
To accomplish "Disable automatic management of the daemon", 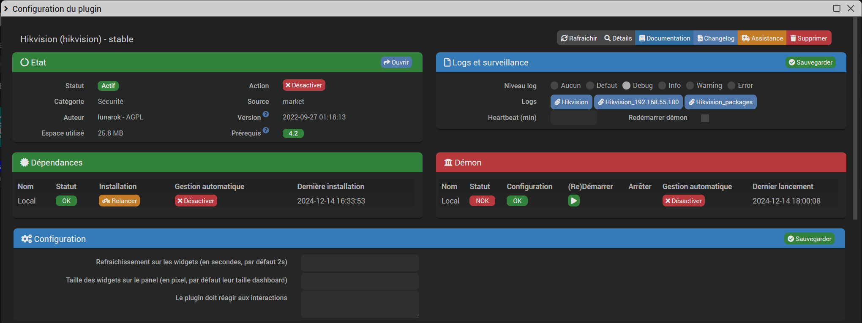I will (684, 201).
